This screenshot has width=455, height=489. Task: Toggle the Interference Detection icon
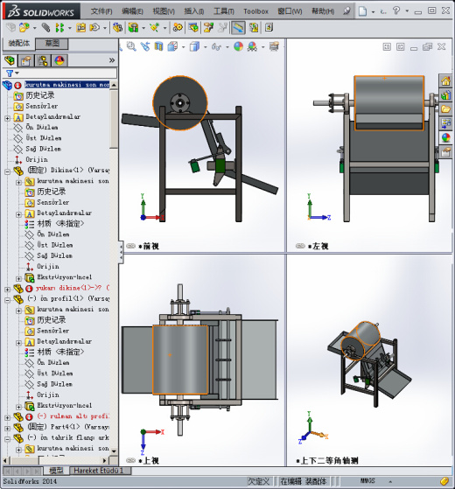pyautogui.click(x=238, y=28)
